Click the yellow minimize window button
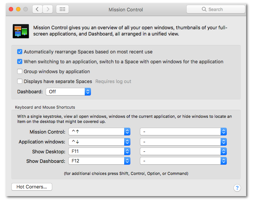 pyautogui.click(x=18, y=9)
